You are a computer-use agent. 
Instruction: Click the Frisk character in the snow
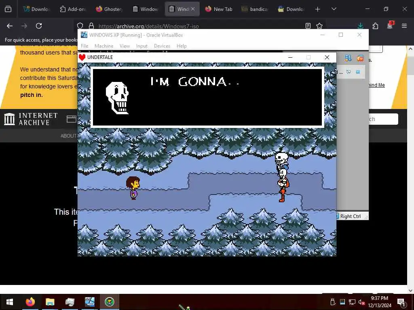pos(133,188)
